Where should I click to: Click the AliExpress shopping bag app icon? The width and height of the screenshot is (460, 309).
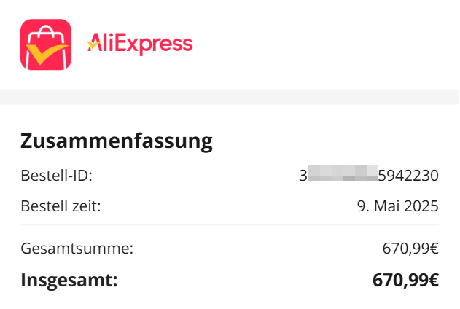tap(46, 45)
